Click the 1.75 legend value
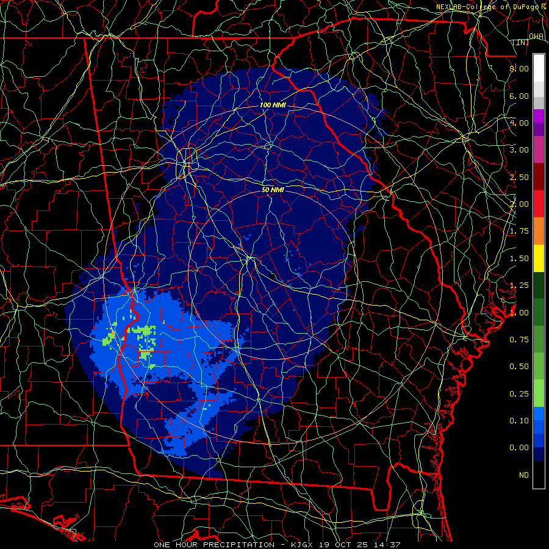This screenshot has width=549, height=549. 519,231
